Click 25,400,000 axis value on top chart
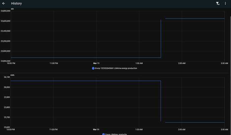The width and height of the screenshot is (231, 135). [x=5, y=31]
